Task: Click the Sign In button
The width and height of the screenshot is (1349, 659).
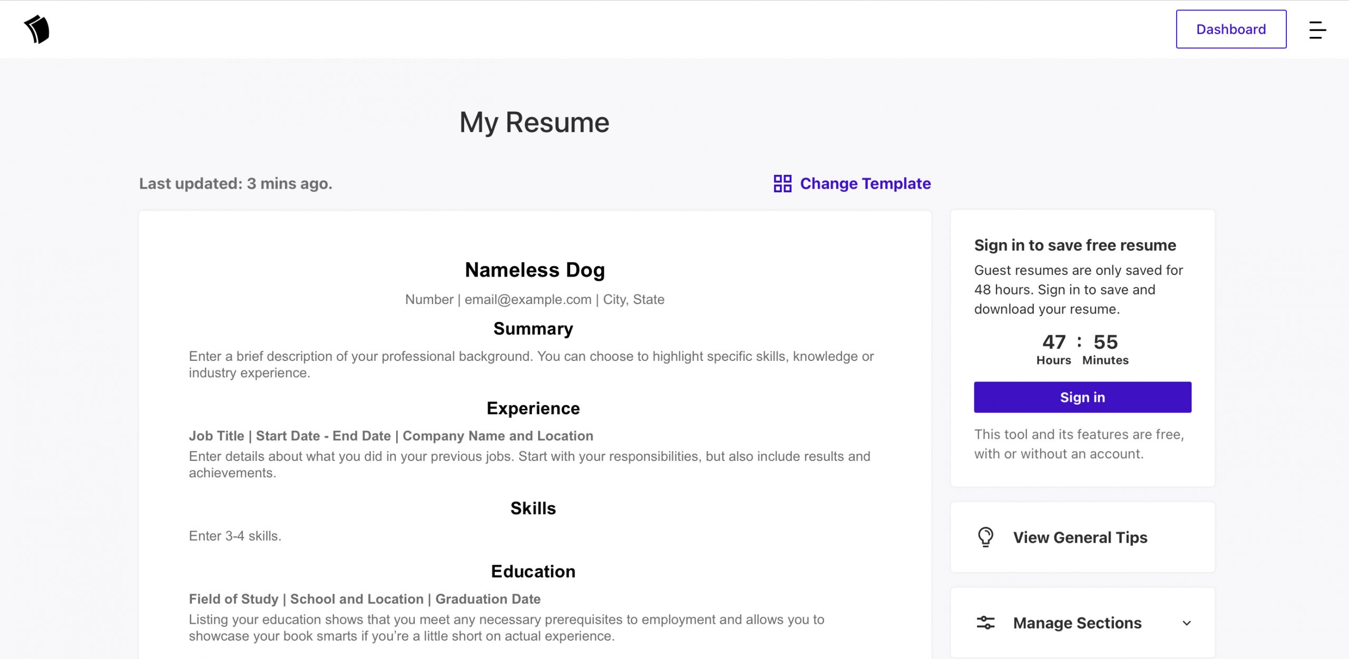Action: click(1083, 397)
